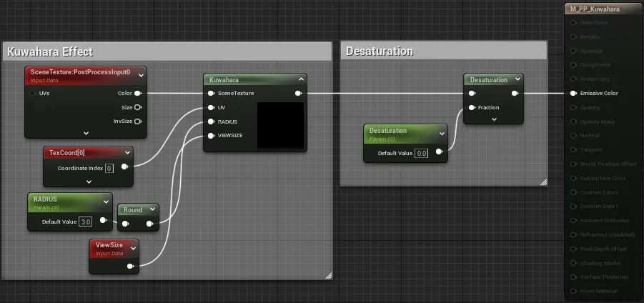The height and width of the screenshot is (303, 644).
Task: Click the Subsurface Color pin
Action: tap(573, 178)
